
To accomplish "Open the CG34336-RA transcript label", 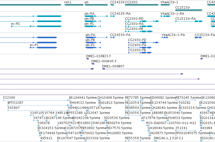I will click(121, 14).
